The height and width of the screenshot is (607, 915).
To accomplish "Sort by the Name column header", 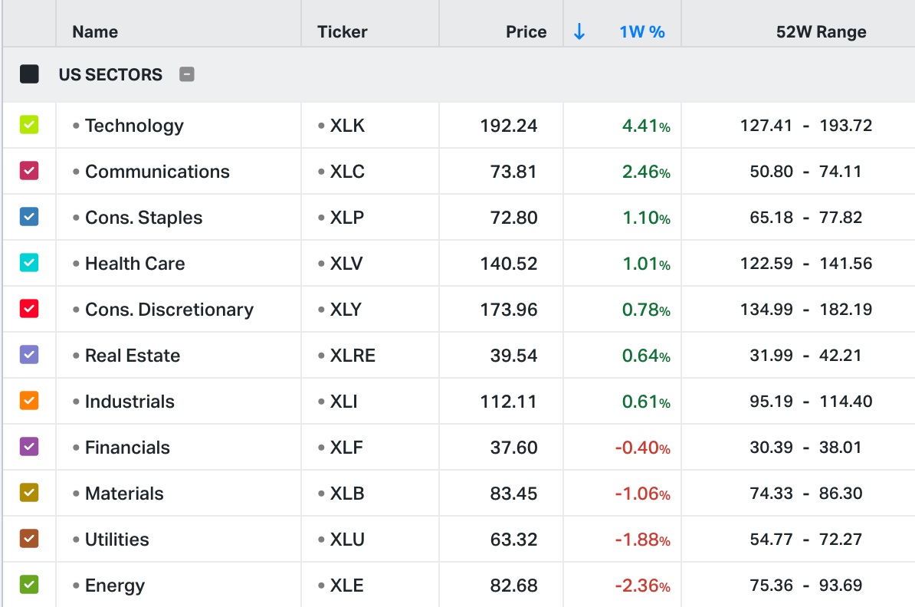I will coord(95,32).
